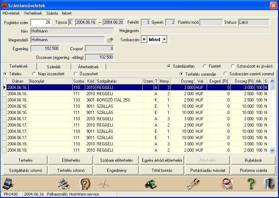This screenshot has width=279, height=198.
Task: Click FRO430 in the status bar
Action: point(11,194)
